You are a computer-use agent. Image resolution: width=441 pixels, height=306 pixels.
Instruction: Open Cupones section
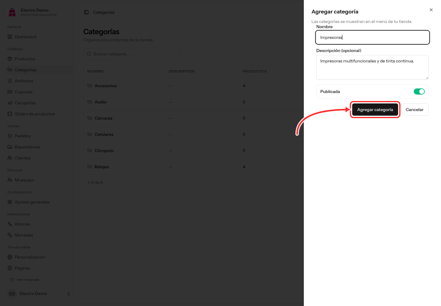[39, 92]
